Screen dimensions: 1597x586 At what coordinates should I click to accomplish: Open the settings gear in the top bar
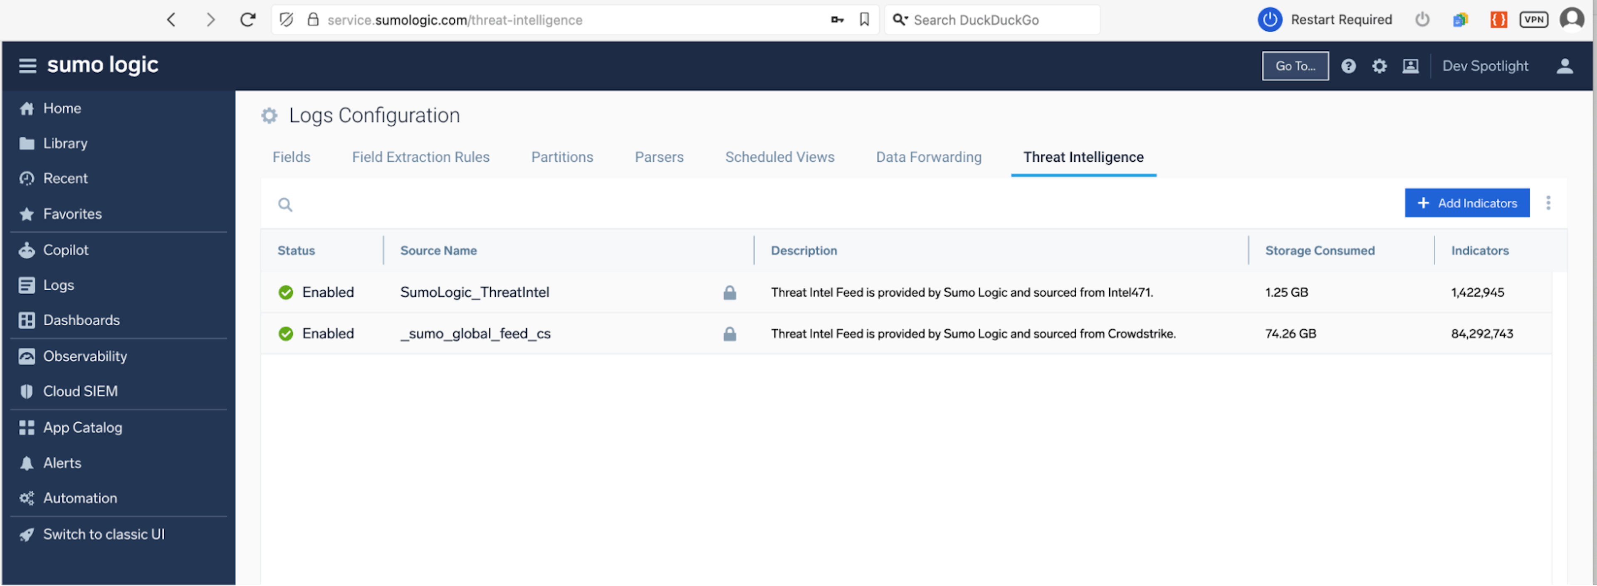coord(1379,66)
